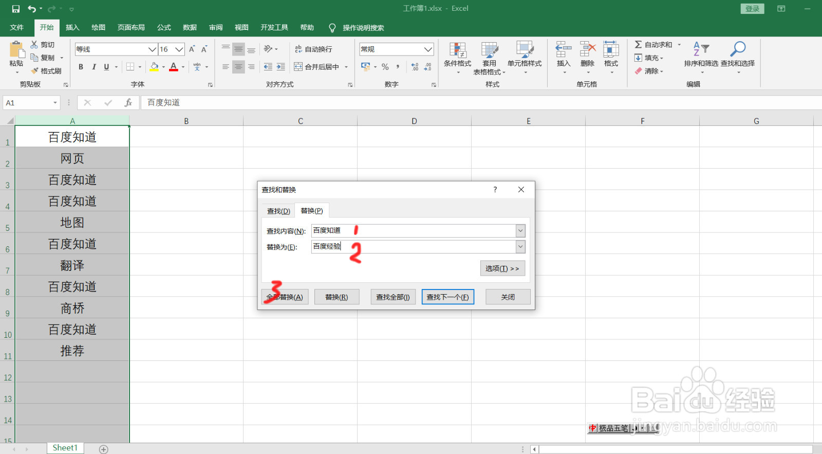The image size is (822, 454).
Task: Open Conditional Formatting (条件格式)
Action: click(458, 57)
